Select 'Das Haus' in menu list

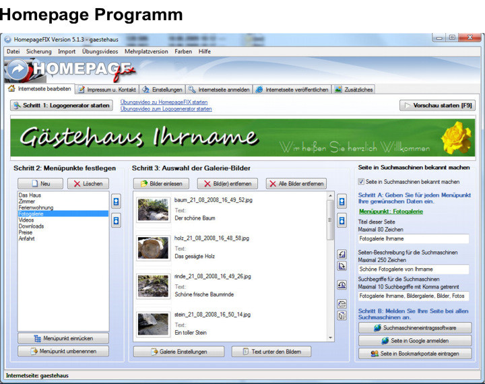pos(63,195)
